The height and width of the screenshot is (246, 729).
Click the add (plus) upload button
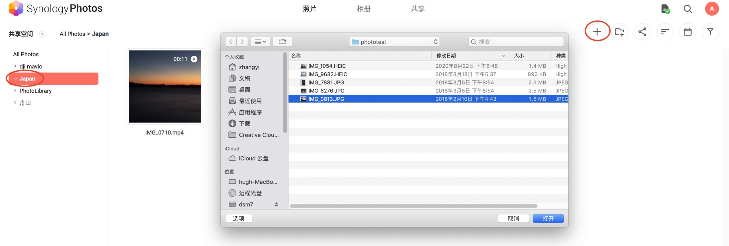(x=597, y=32)
